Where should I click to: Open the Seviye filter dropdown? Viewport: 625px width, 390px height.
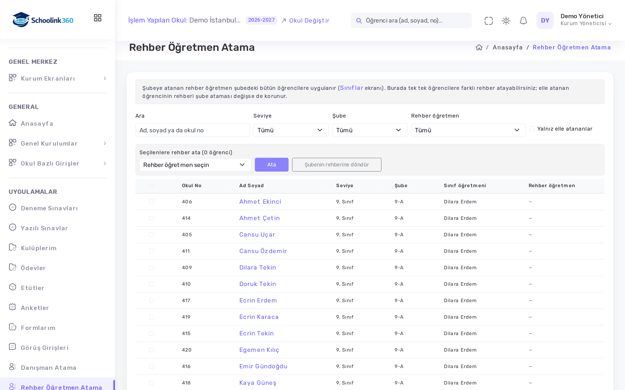point(291,130)
